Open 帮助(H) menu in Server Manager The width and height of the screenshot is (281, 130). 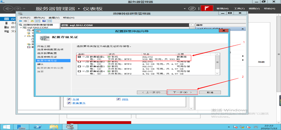click(x=269, y=8)
